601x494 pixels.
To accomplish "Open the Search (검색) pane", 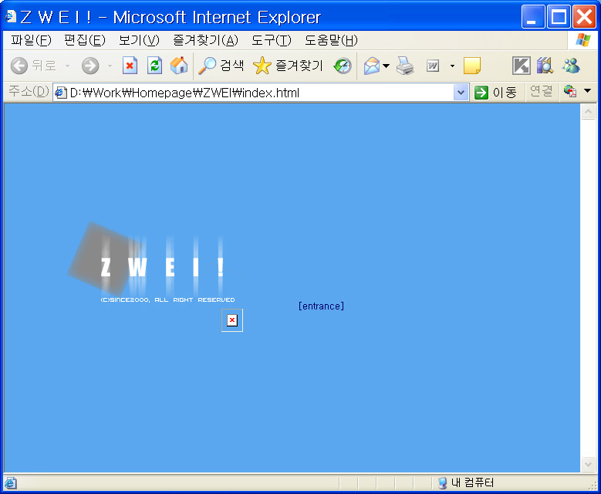I will tap(221, 66).
